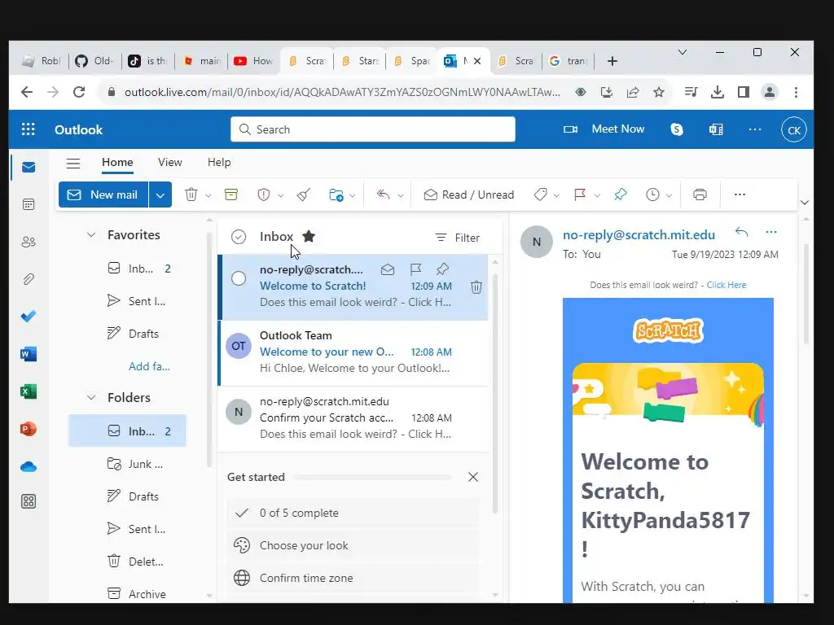Screen dimensions: 834x625
Task: Click the Categorize tag icon
Action: [x=541, y=194]
